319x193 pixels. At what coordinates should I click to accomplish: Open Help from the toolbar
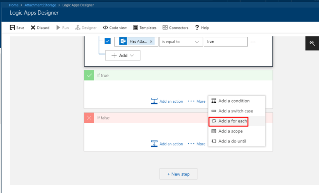tap(202, 28)
